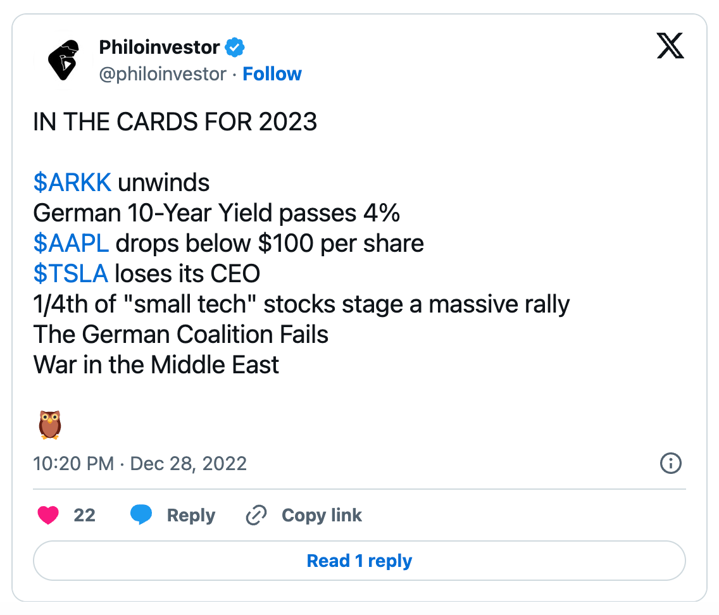Open the @philoinvestor handle link
This screenshot has height=615, width=719.
pyautogui.click(x=163, y=74)
